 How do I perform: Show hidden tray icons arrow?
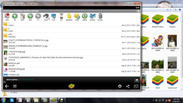click(x=153, y=100)
